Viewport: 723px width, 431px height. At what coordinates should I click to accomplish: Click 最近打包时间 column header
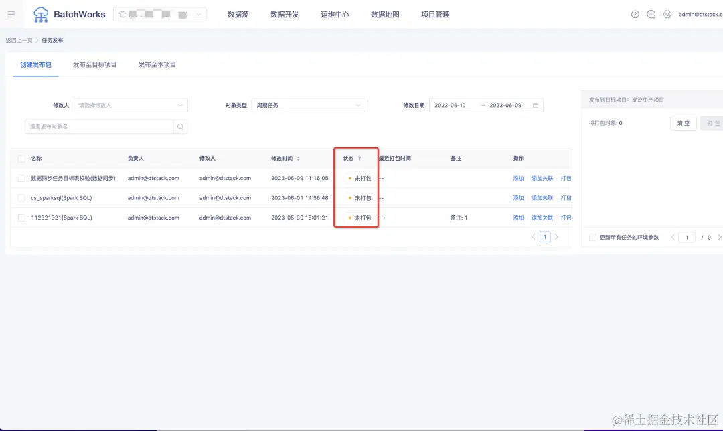(395, 158)
